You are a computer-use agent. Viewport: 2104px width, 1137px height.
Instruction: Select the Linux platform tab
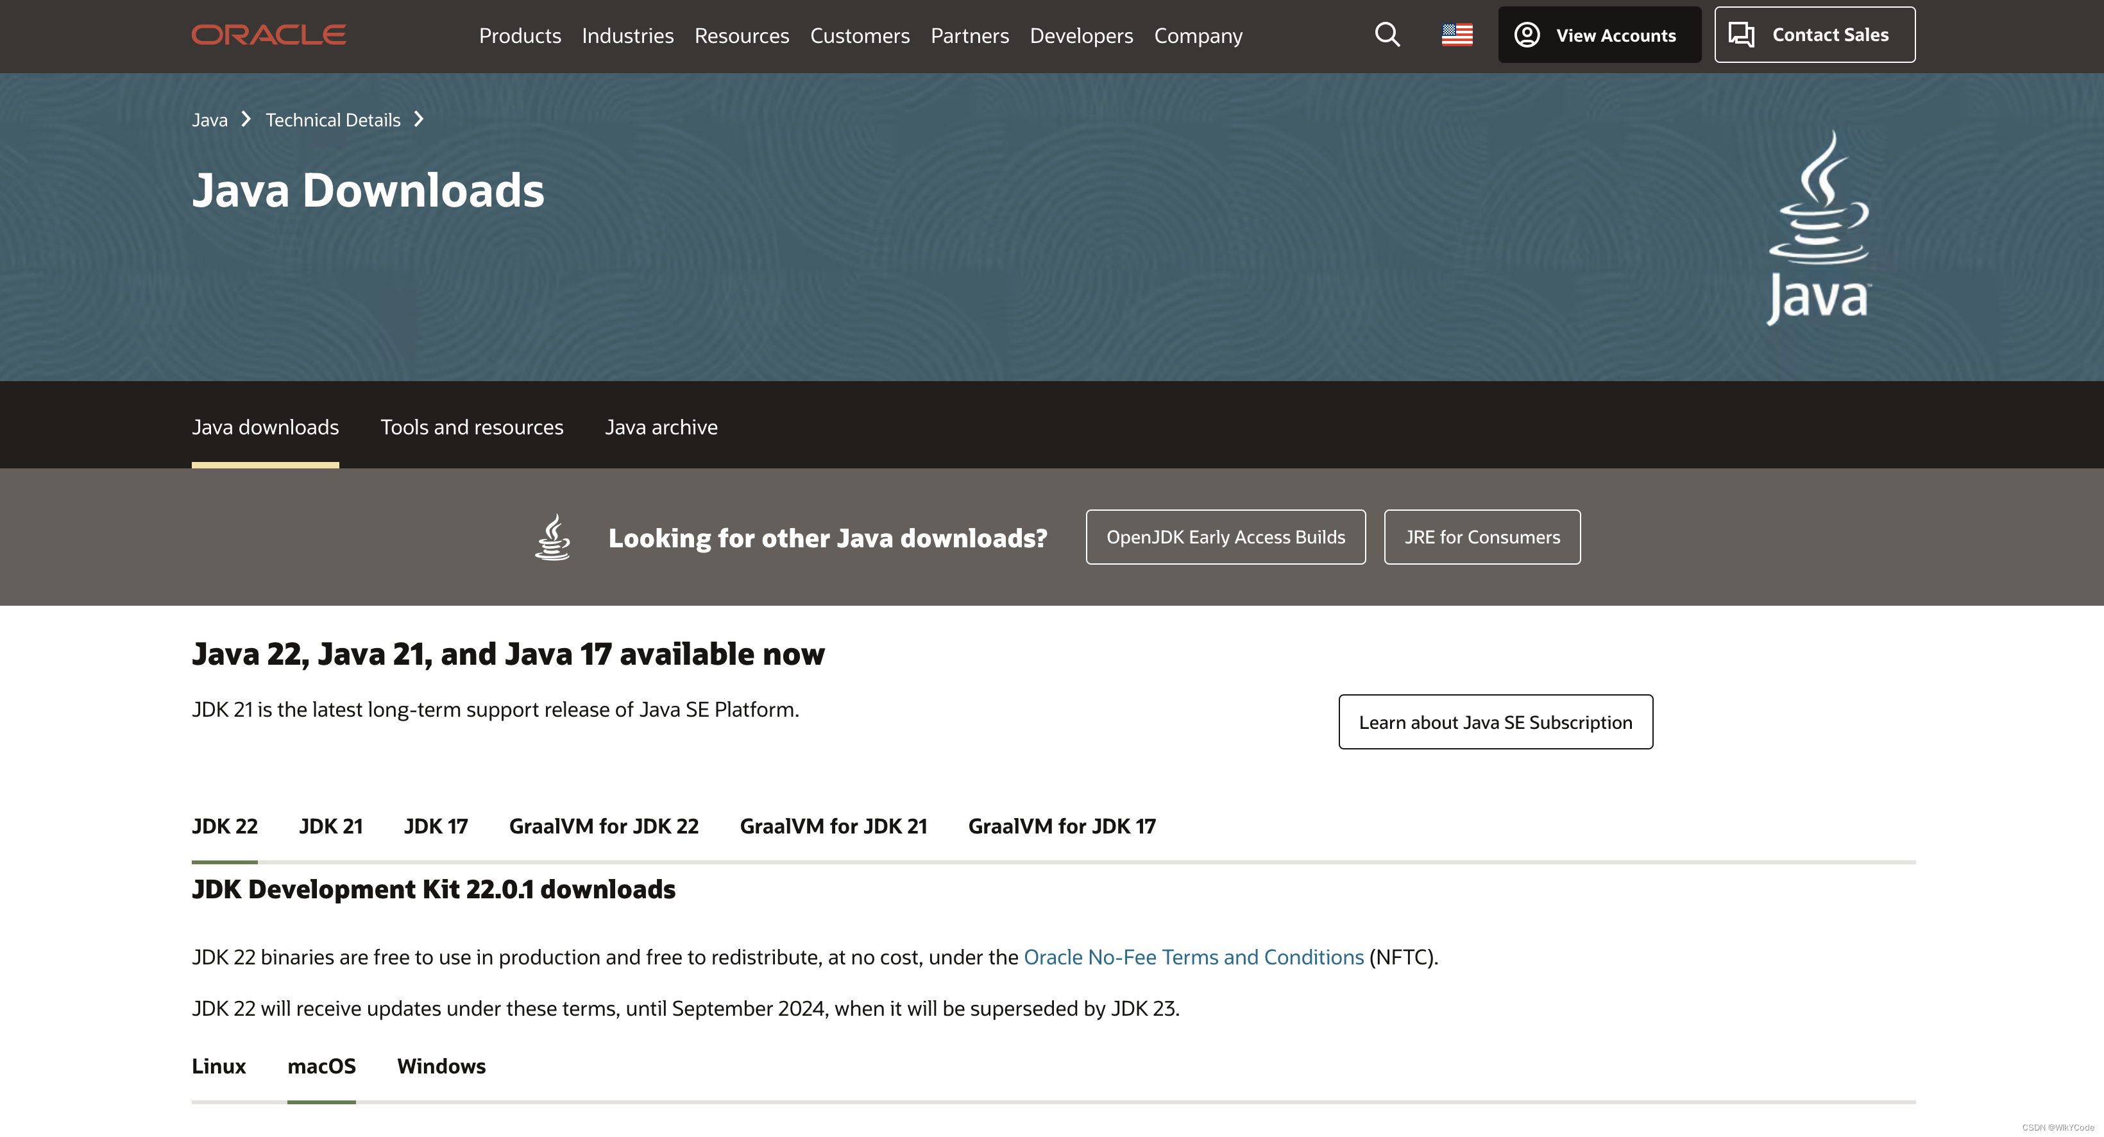coord(219,1066)
